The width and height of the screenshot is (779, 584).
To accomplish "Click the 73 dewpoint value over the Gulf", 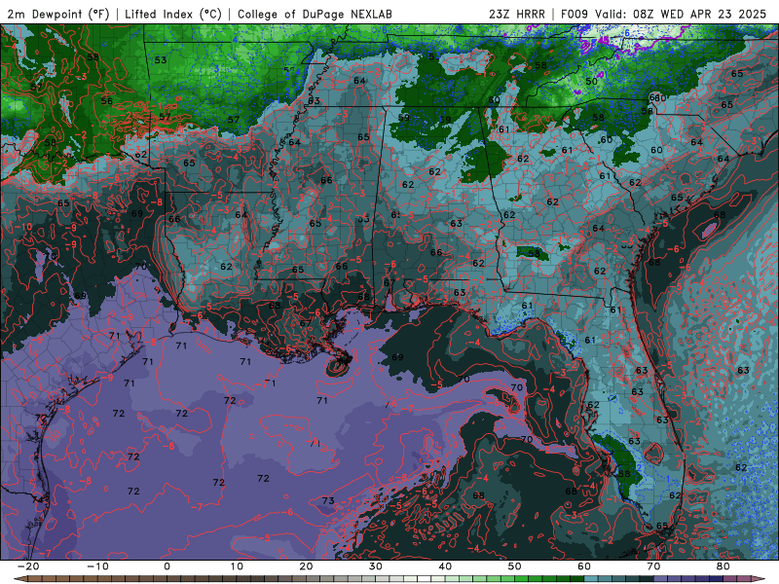I will click(x=328, y=500).
